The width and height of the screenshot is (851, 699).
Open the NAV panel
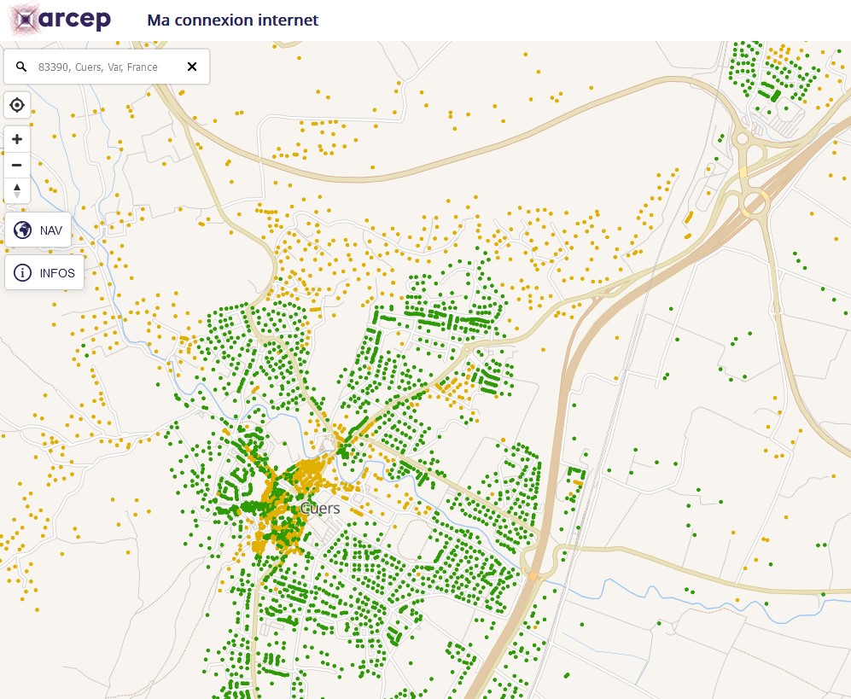tap(38, 230)
